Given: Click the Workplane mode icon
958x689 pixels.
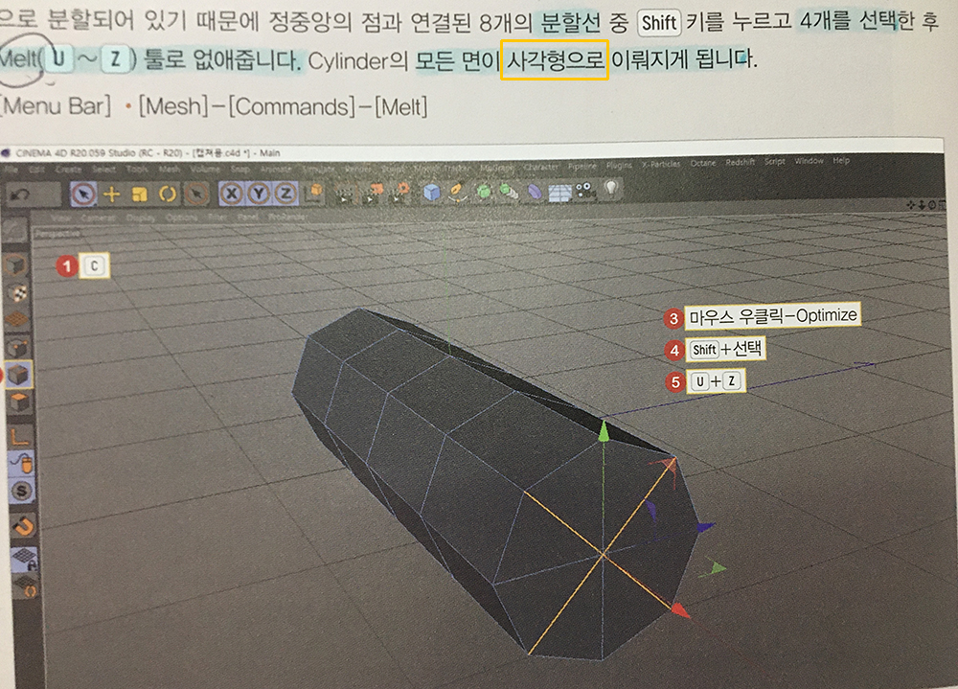Looking at the screenshot, I should [x=16, y=319].
